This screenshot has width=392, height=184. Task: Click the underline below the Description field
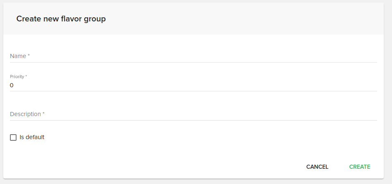[x=193, y=120]
